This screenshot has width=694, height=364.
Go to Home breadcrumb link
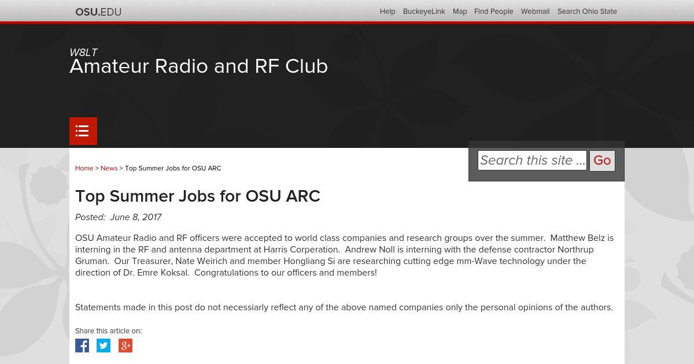tap(84, 168)
